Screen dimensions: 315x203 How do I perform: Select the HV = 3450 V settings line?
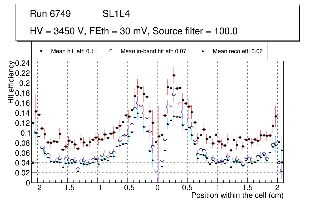tap(134, 31)
